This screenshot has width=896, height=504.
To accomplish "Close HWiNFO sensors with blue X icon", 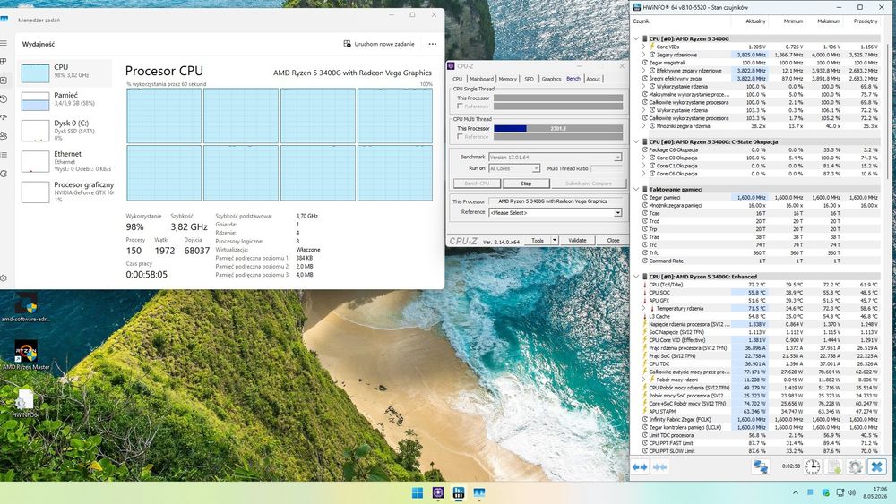I will [876, 466].
